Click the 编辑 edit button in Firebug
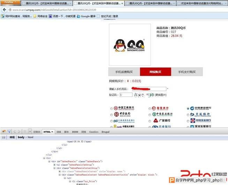 click(12, 137)
